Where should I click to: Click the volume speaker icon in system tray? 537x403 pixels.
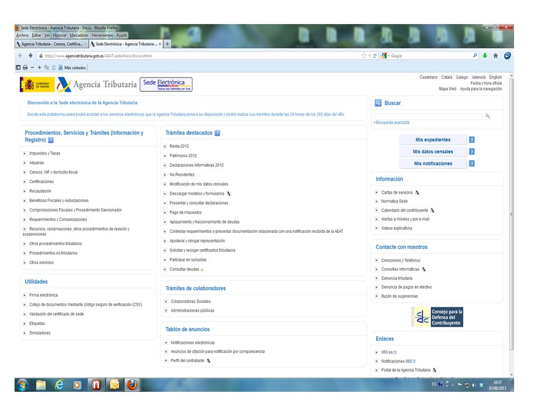click(474, 385)
